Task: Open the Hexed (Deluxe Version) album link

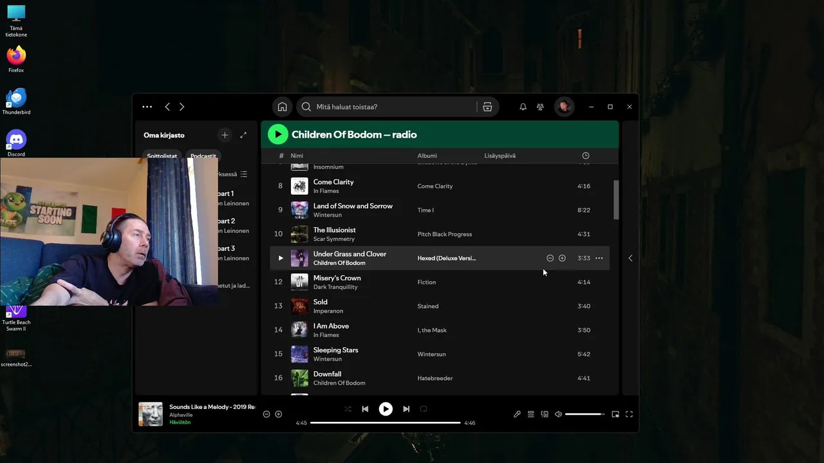Action: tap(446, 258)
